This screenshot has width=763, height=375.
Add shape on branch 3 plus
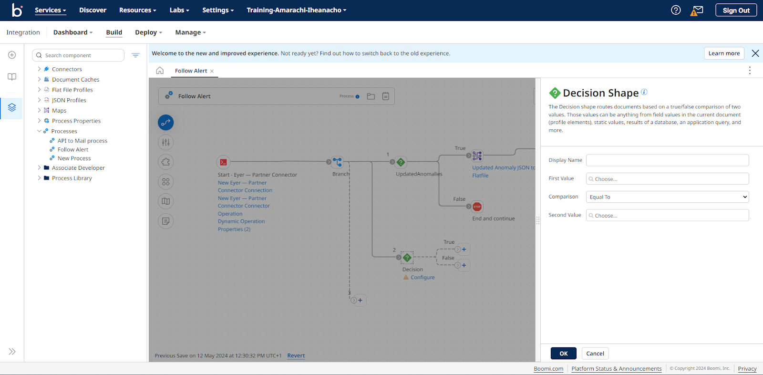click(360, 301)
